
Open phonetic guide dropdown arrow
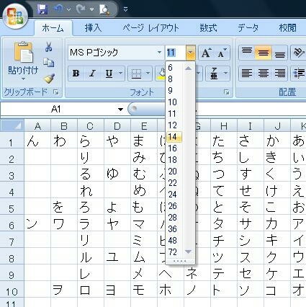pos(225,74)
